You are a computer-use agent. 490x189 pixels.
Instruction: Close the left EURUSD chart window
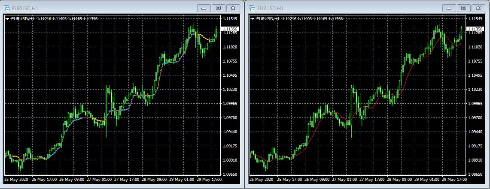tap(233, 8)
